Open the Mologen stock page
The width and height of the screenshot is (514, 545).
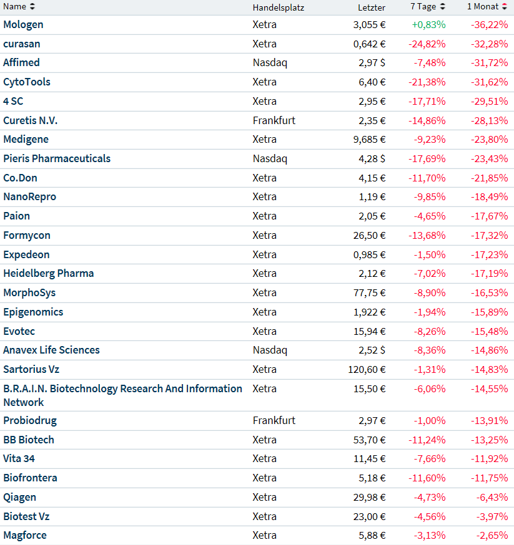[23, 24]
